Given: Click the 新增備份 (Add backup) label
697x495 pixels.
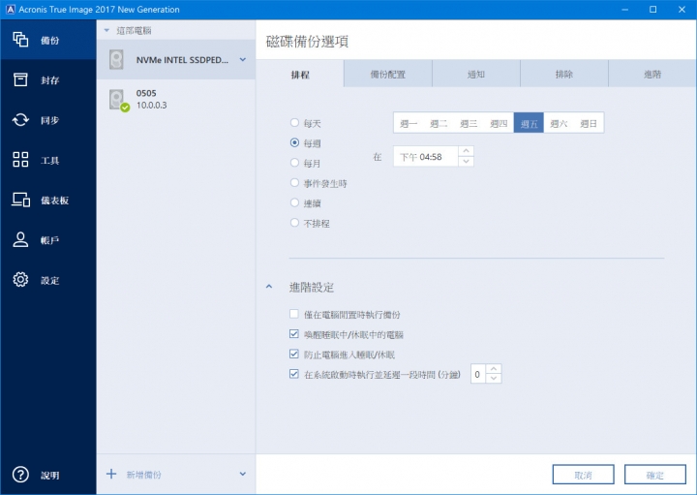Looking at the screenshot, I should (143, 475).
